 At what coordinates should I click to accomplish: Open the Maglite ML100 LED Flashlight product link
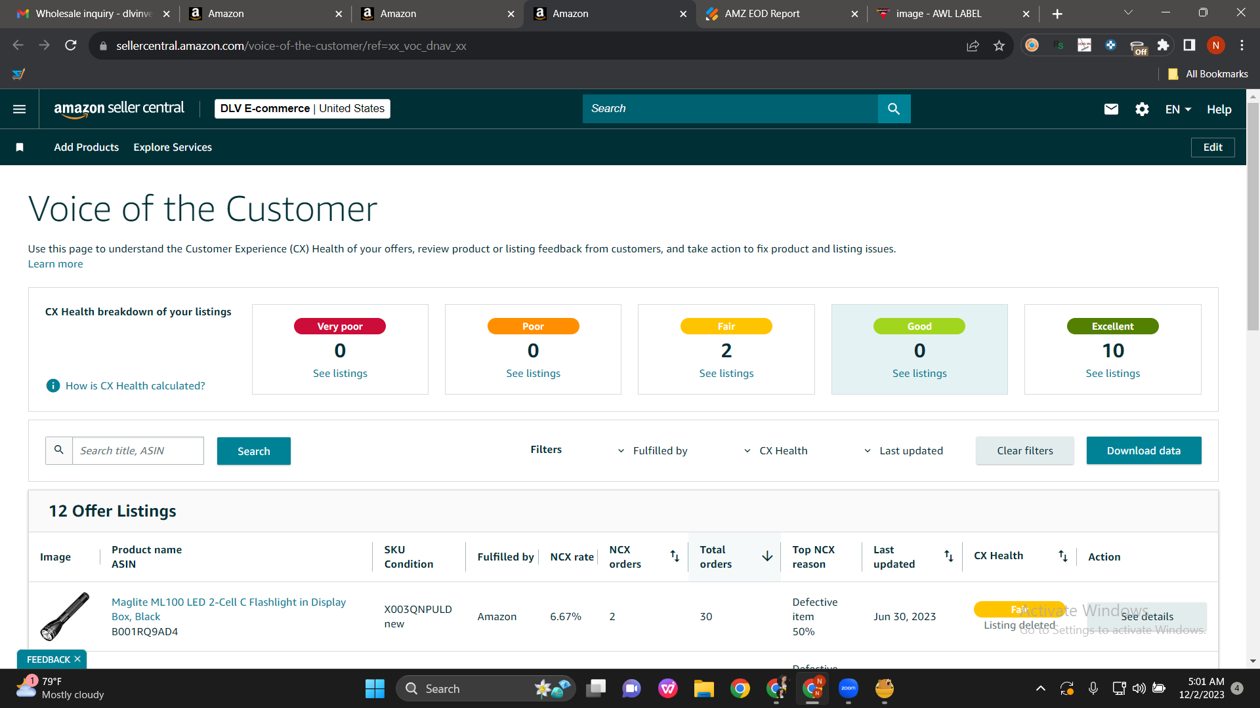228,610
